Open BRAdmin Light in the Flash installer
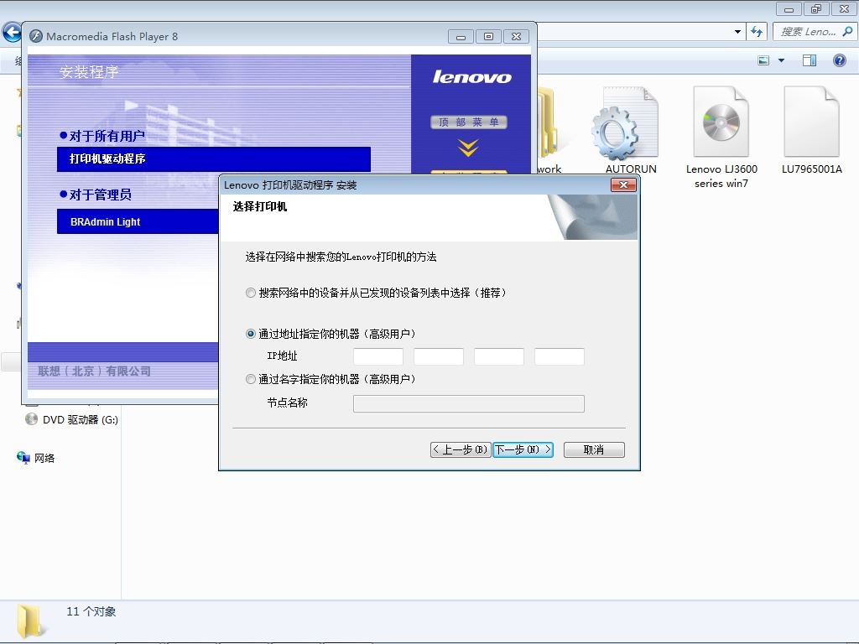This screenshot has width=859, height=644. point(138,221)
